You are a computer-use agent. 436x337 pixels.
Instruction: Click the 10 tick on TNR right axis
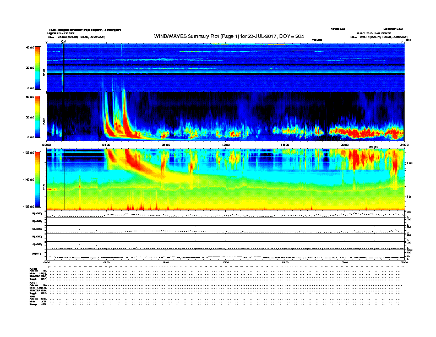tap(409, 197)
